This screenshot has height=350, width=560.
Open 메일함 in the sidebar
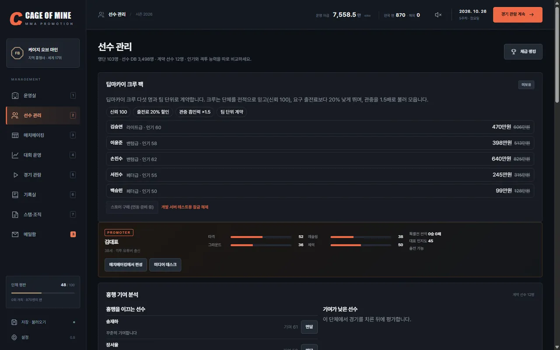pyautogui.click(x=43, y=234)
